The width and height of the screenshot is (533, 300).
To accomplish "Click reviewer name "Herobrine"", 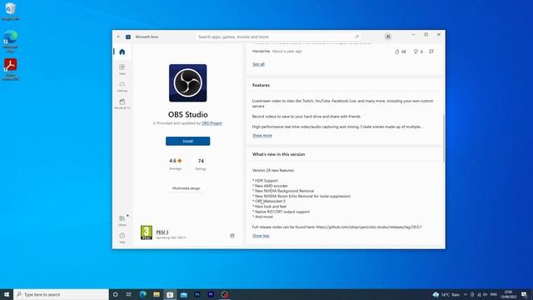I will [x=261, y=52].
